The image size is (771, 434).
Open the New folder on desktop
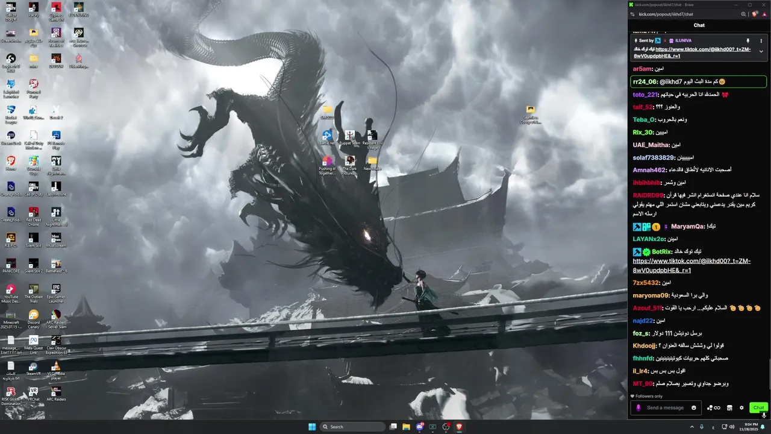372,163
